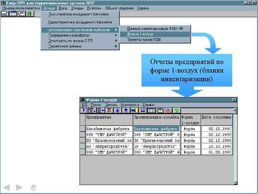Select Нахабинская фабрика cell in Предприятие column

click(x=109, y=129)
